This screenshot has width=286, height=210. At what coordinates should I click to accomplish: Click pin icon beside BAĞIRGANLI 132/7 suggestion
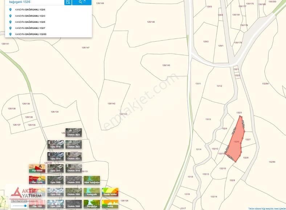pos(11,28)
